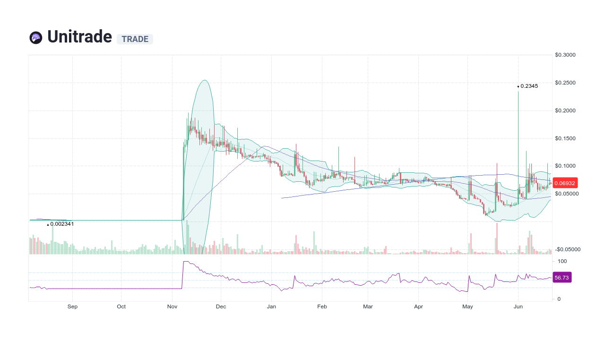Select the red current price tag 0.06932
This screenshot has height=340, width=605.
click(565, 183)
